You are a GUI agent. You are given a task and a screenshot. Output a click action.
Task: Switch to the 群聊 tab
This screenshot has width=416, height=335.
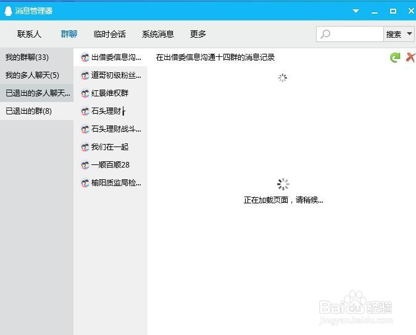[x=69, y=34]
